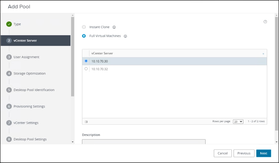
Task: Click the green Type step checkmark icon
Action: [9, 24]
